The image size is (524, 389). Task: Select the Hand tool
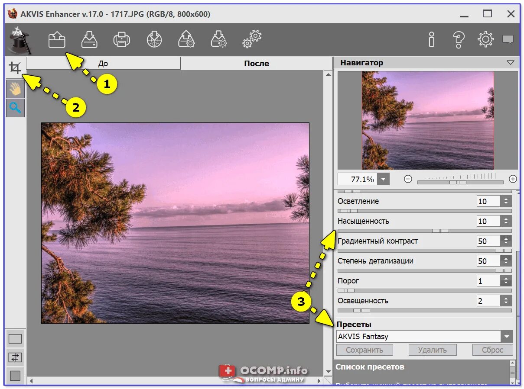click(x=15, y=89)
